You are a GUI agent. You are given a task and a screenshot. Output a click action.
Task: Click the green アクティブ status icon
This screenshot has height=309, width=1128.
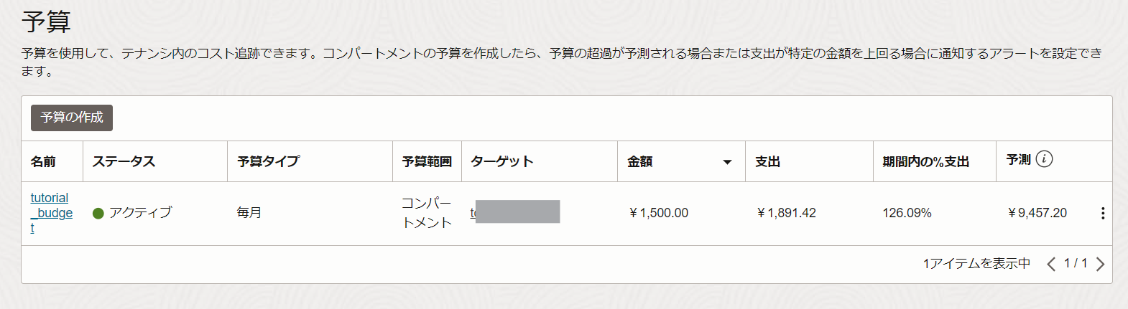[x=98, y=213]
